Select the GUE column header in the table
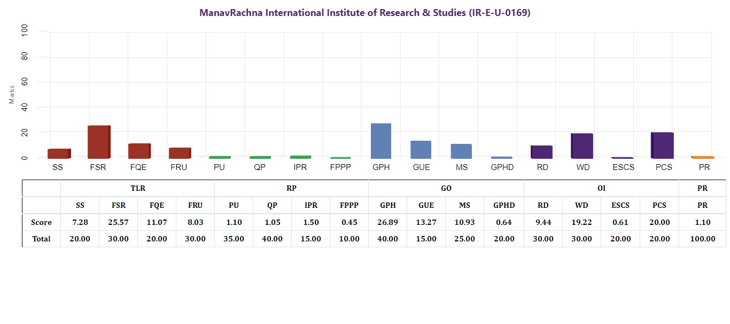730x324 pixels. 426,205
